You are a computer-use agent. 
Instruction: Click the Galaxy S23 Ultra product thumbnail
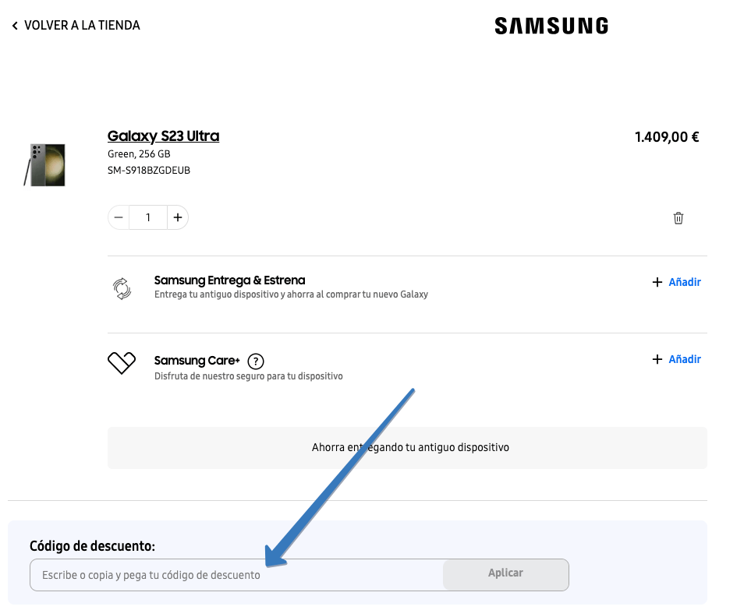pos(44,165)
